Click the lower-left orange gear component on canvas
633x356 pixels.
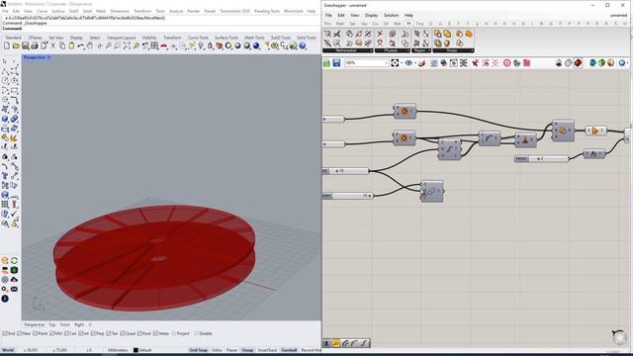(x=405, y=138)
